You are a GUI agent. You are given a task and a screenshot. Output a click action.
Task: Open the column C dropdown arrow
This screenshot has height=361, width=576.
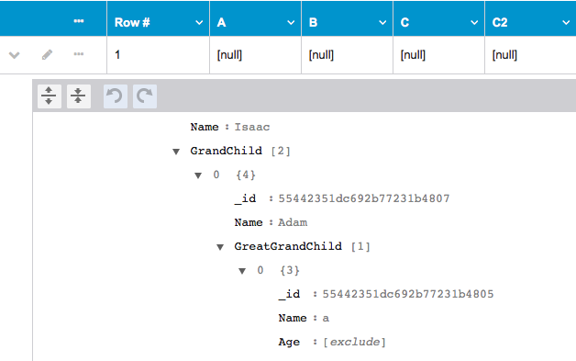pyautogui.click(x=474, y=22)
